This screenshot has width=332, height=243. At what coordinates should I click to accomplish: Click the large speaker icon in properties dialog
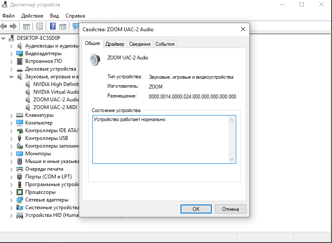coord(95,60)
